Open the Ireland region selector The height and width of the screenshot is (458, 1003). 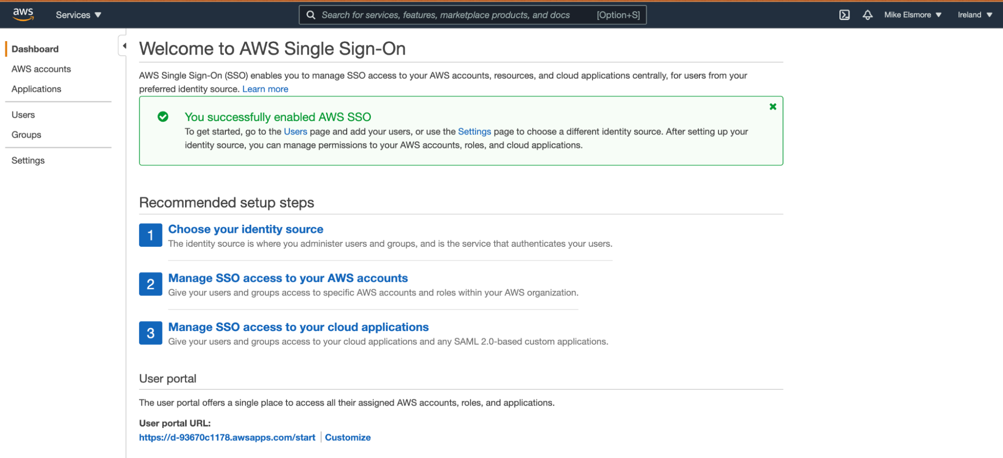pyautogui.click(x=974, y=15)
